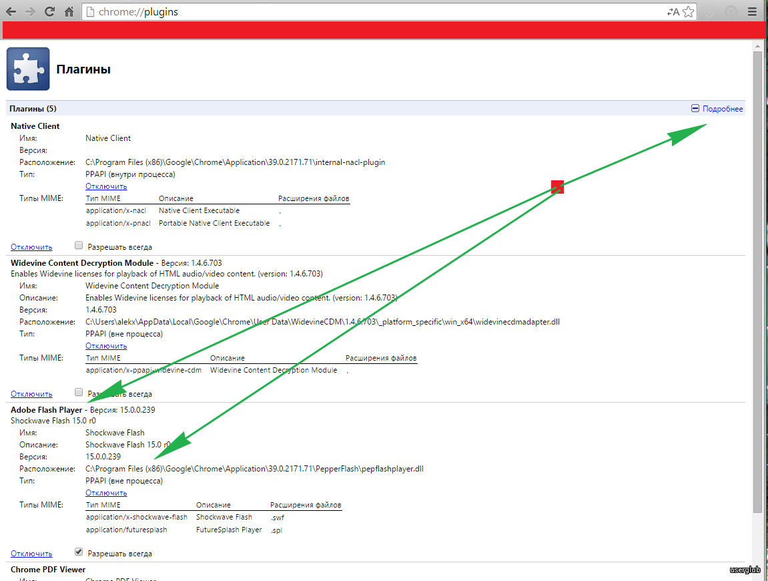768x581 pixels.
Task: Click Shockwave Flash name value
Action: pos(115,433)
